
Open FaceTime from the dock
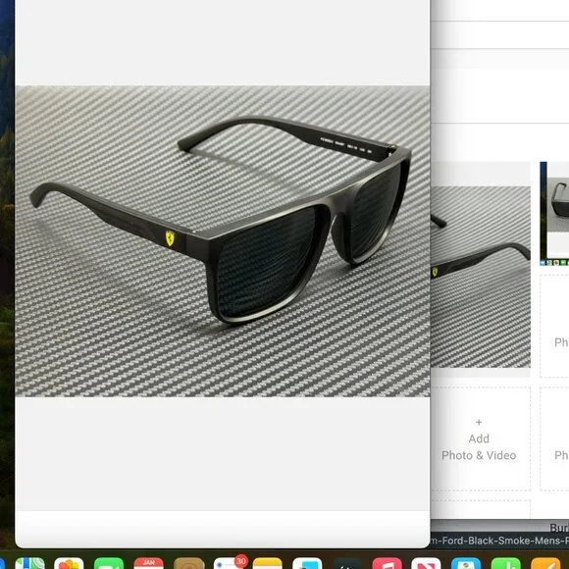(109, 563)
